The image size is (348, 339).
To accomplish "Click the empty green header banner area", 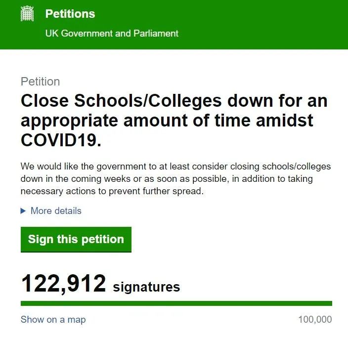I will pyautogui.click(x=262, y=24).
